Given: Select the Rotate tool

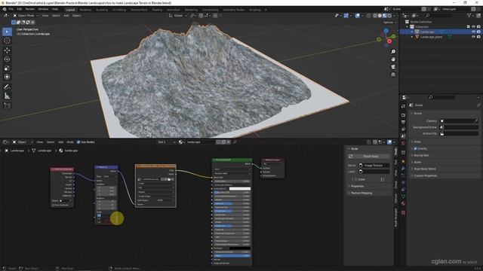Looking at the screenshot, I should click(7, 59).
